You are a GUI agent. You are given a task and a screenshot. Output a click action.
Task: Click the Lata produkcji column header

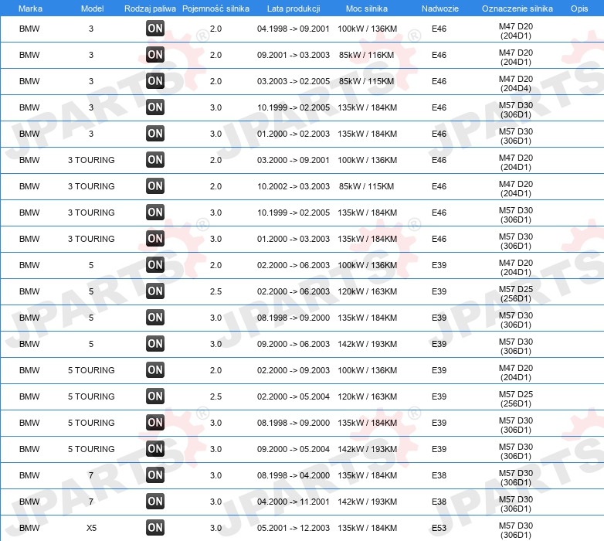click(294, 9)
